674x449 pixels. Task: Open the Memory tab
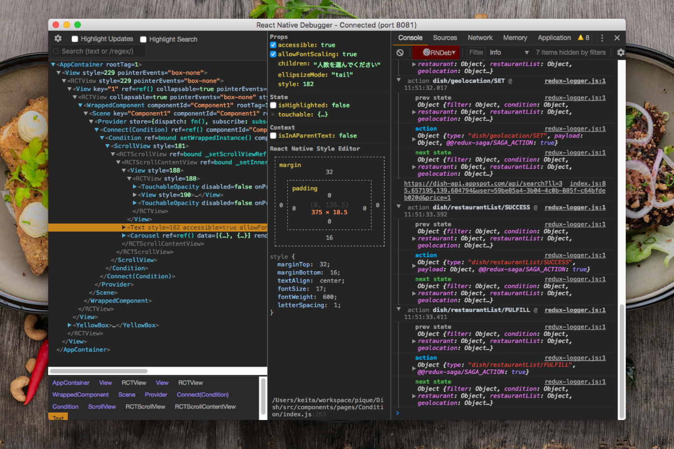point(515,37)
